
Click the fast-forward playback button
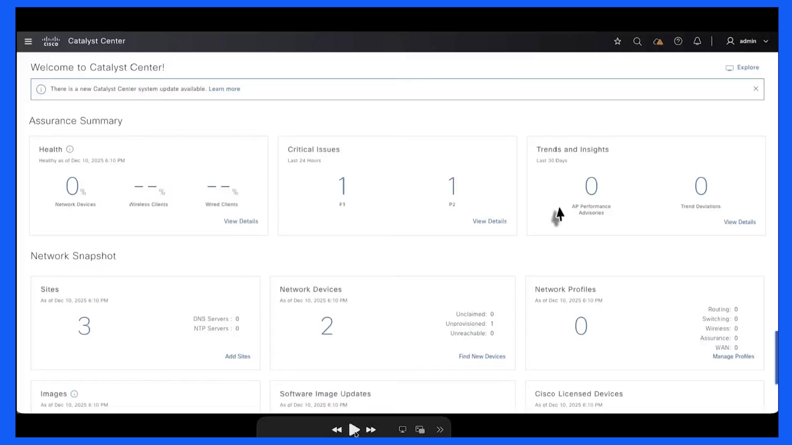371,430
